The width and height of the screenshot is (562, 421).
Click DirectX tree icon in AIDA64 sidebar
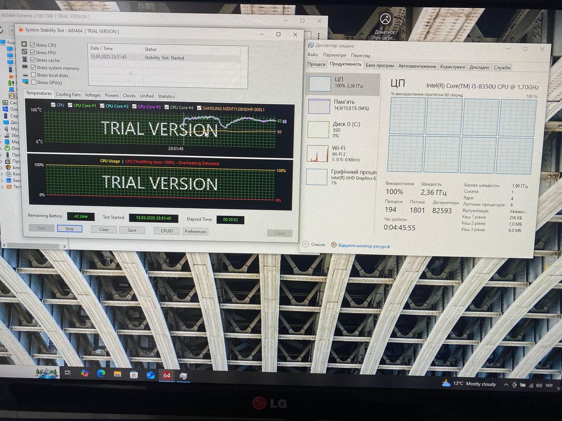7,149
